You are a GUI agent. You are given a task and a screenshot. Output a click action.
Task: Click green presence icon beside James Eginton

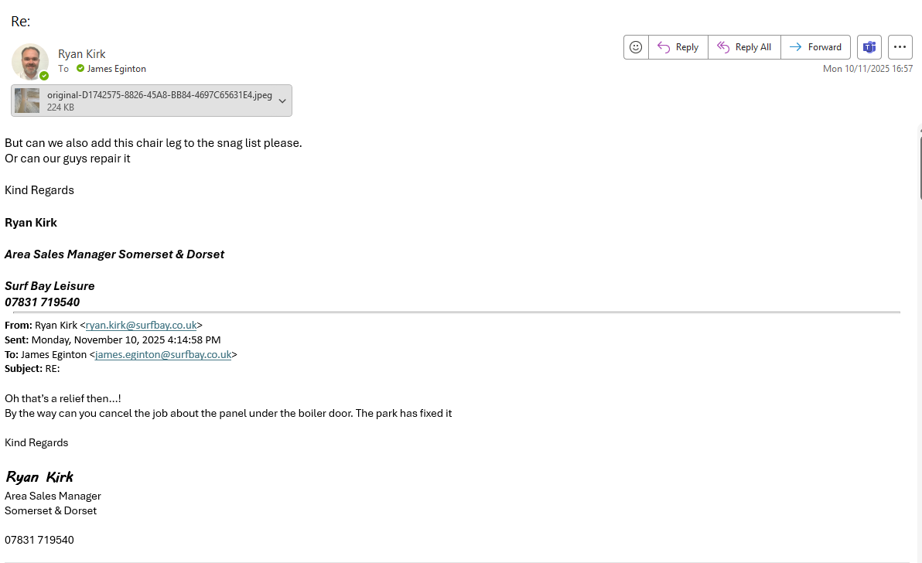80,69
